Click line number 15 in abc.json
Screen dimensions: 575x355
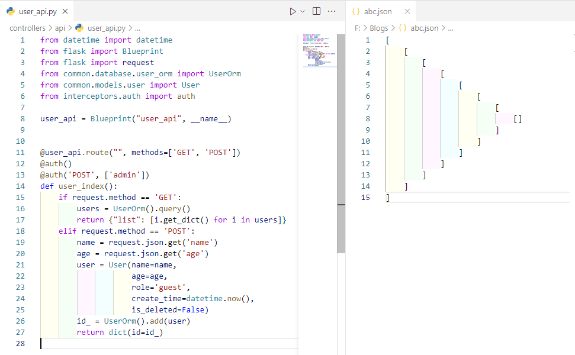coord(365,198)
